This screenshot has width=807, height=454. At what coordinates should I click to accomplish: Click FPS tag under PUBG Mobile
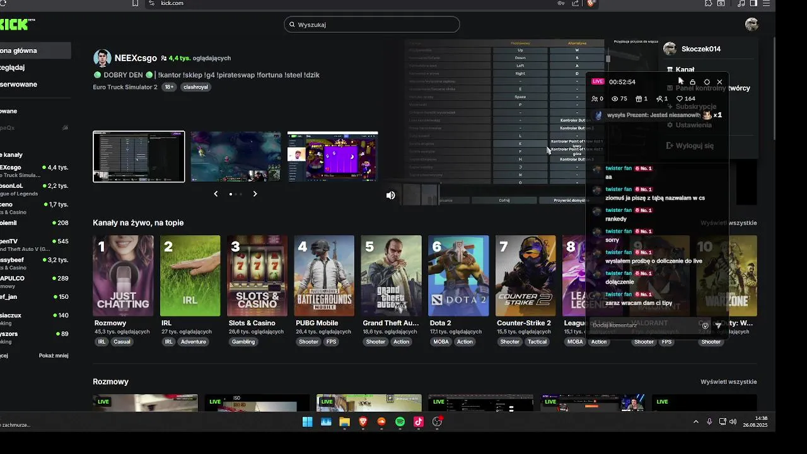pyautogui.click(x=331, y=342)
